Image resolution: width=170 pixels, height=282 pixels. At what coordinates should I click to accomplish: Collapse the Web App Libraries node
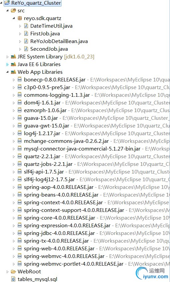(7, 72)
